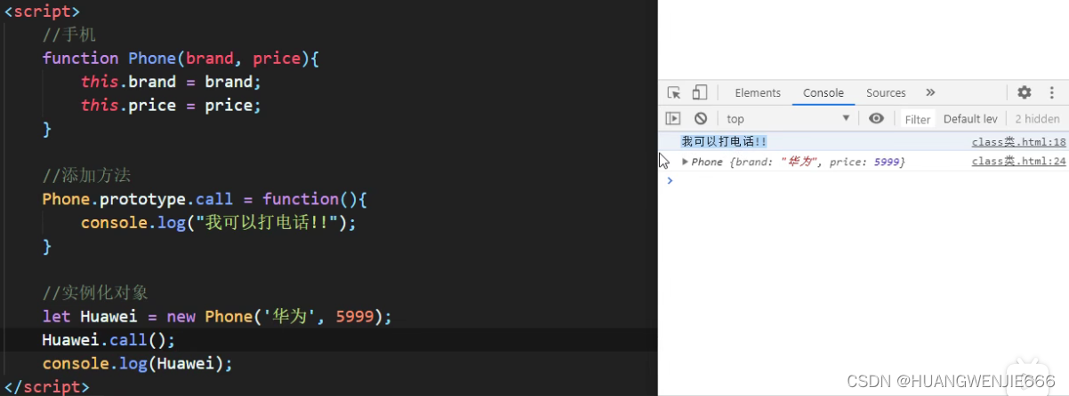
Task: Switch to the Elements tab
Action: pos(758,92)
